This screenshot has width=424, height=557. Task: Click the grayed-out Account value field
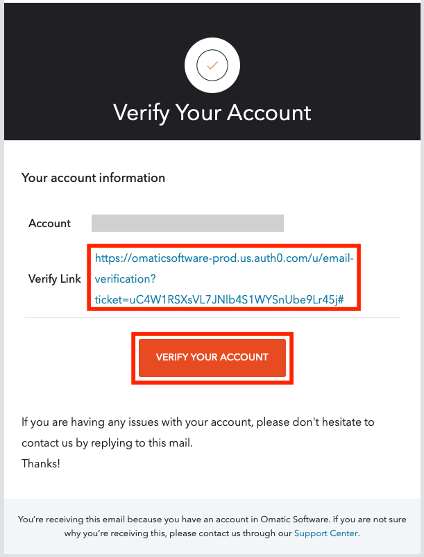click(187, 223)
